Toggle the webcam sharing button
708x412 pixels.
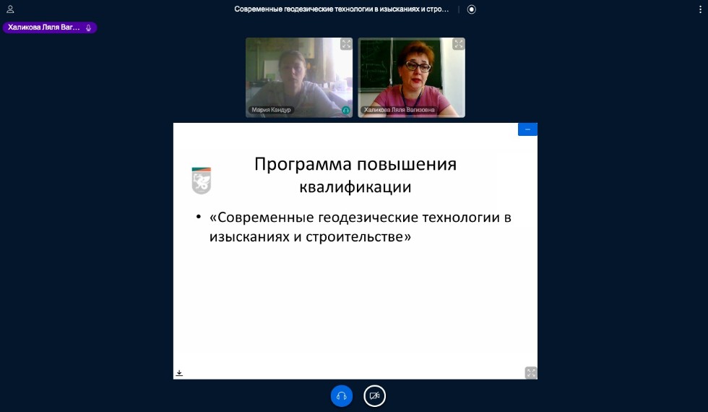pyautogui.click(x=374, y=396)
